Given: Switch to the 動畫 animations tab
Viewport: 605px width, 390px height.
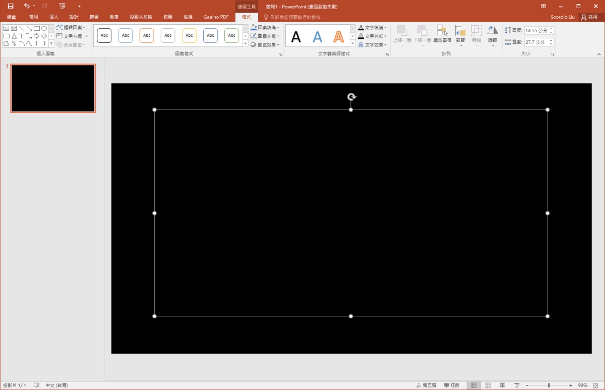Looking at the screenshot, I should coord(114,17).
